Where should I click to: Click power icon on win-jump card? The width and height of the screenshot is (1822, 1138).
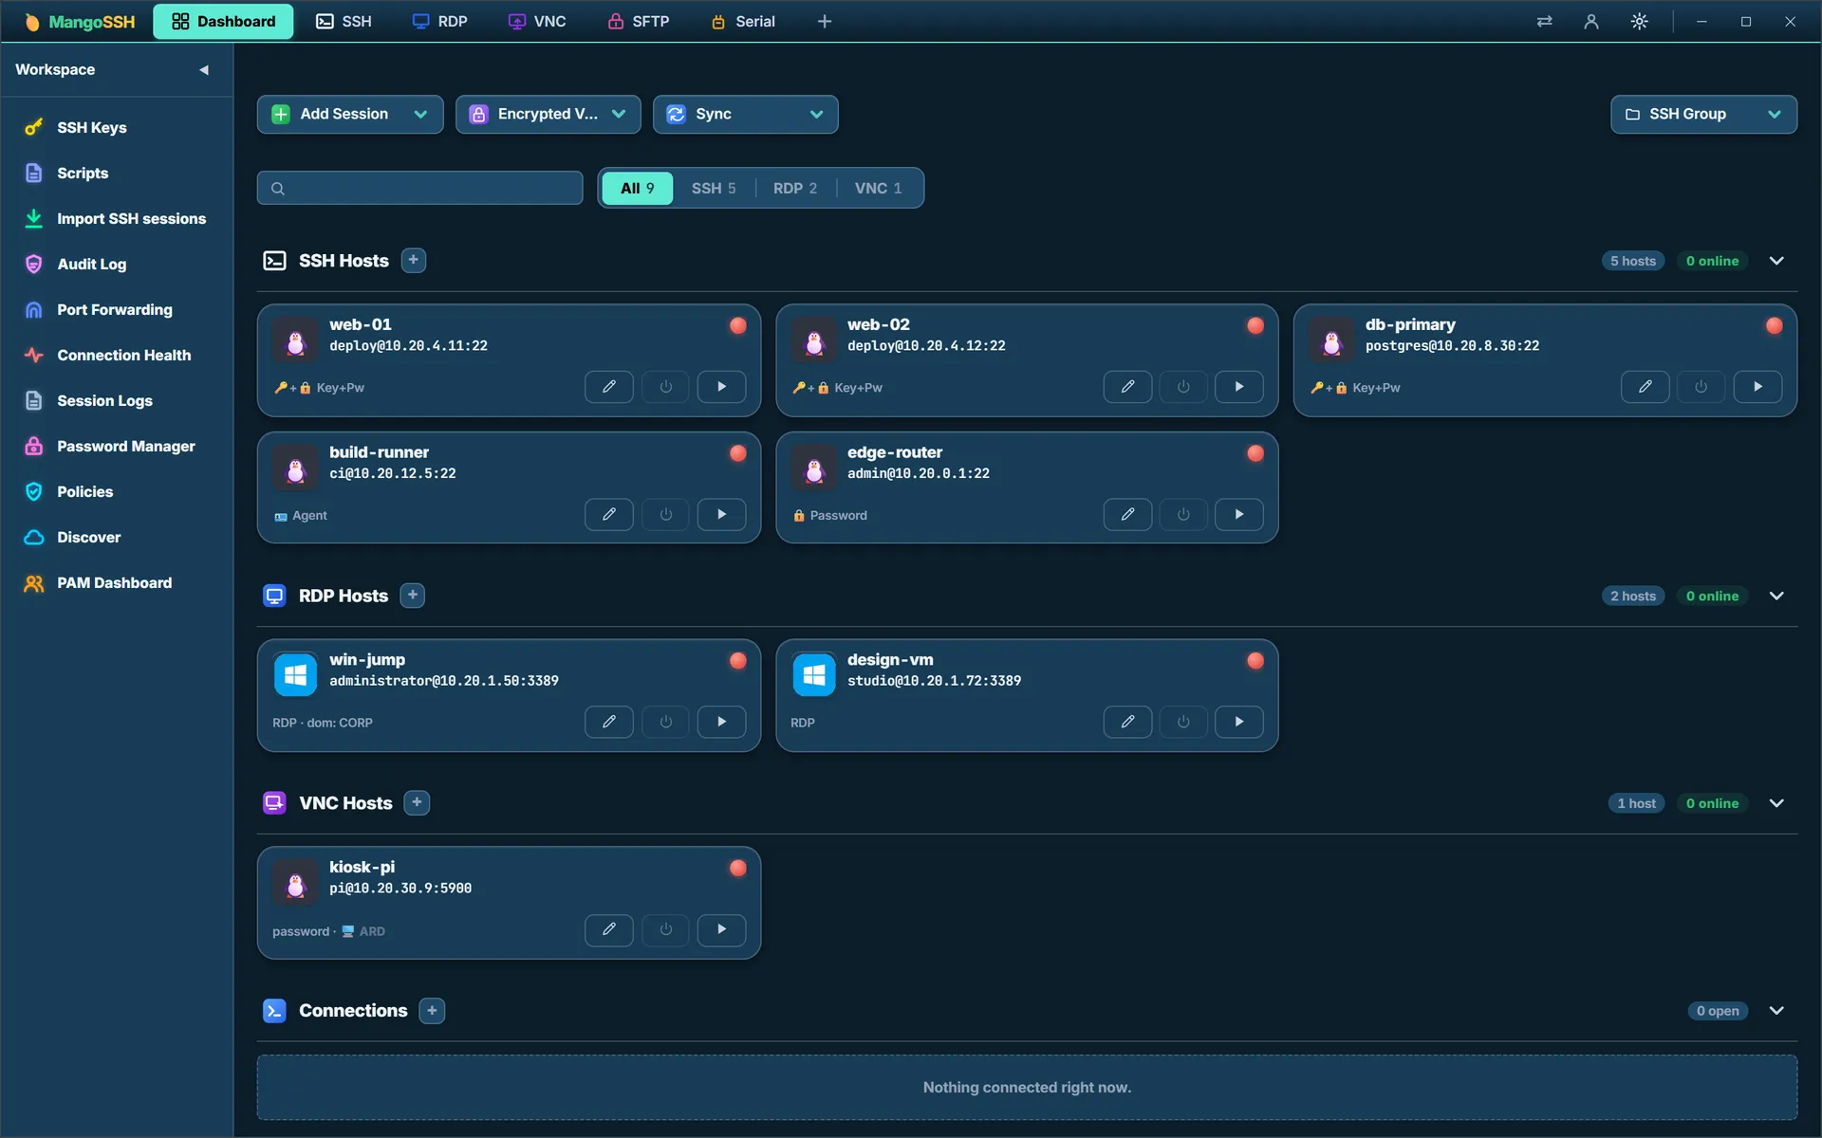[665, 722]
